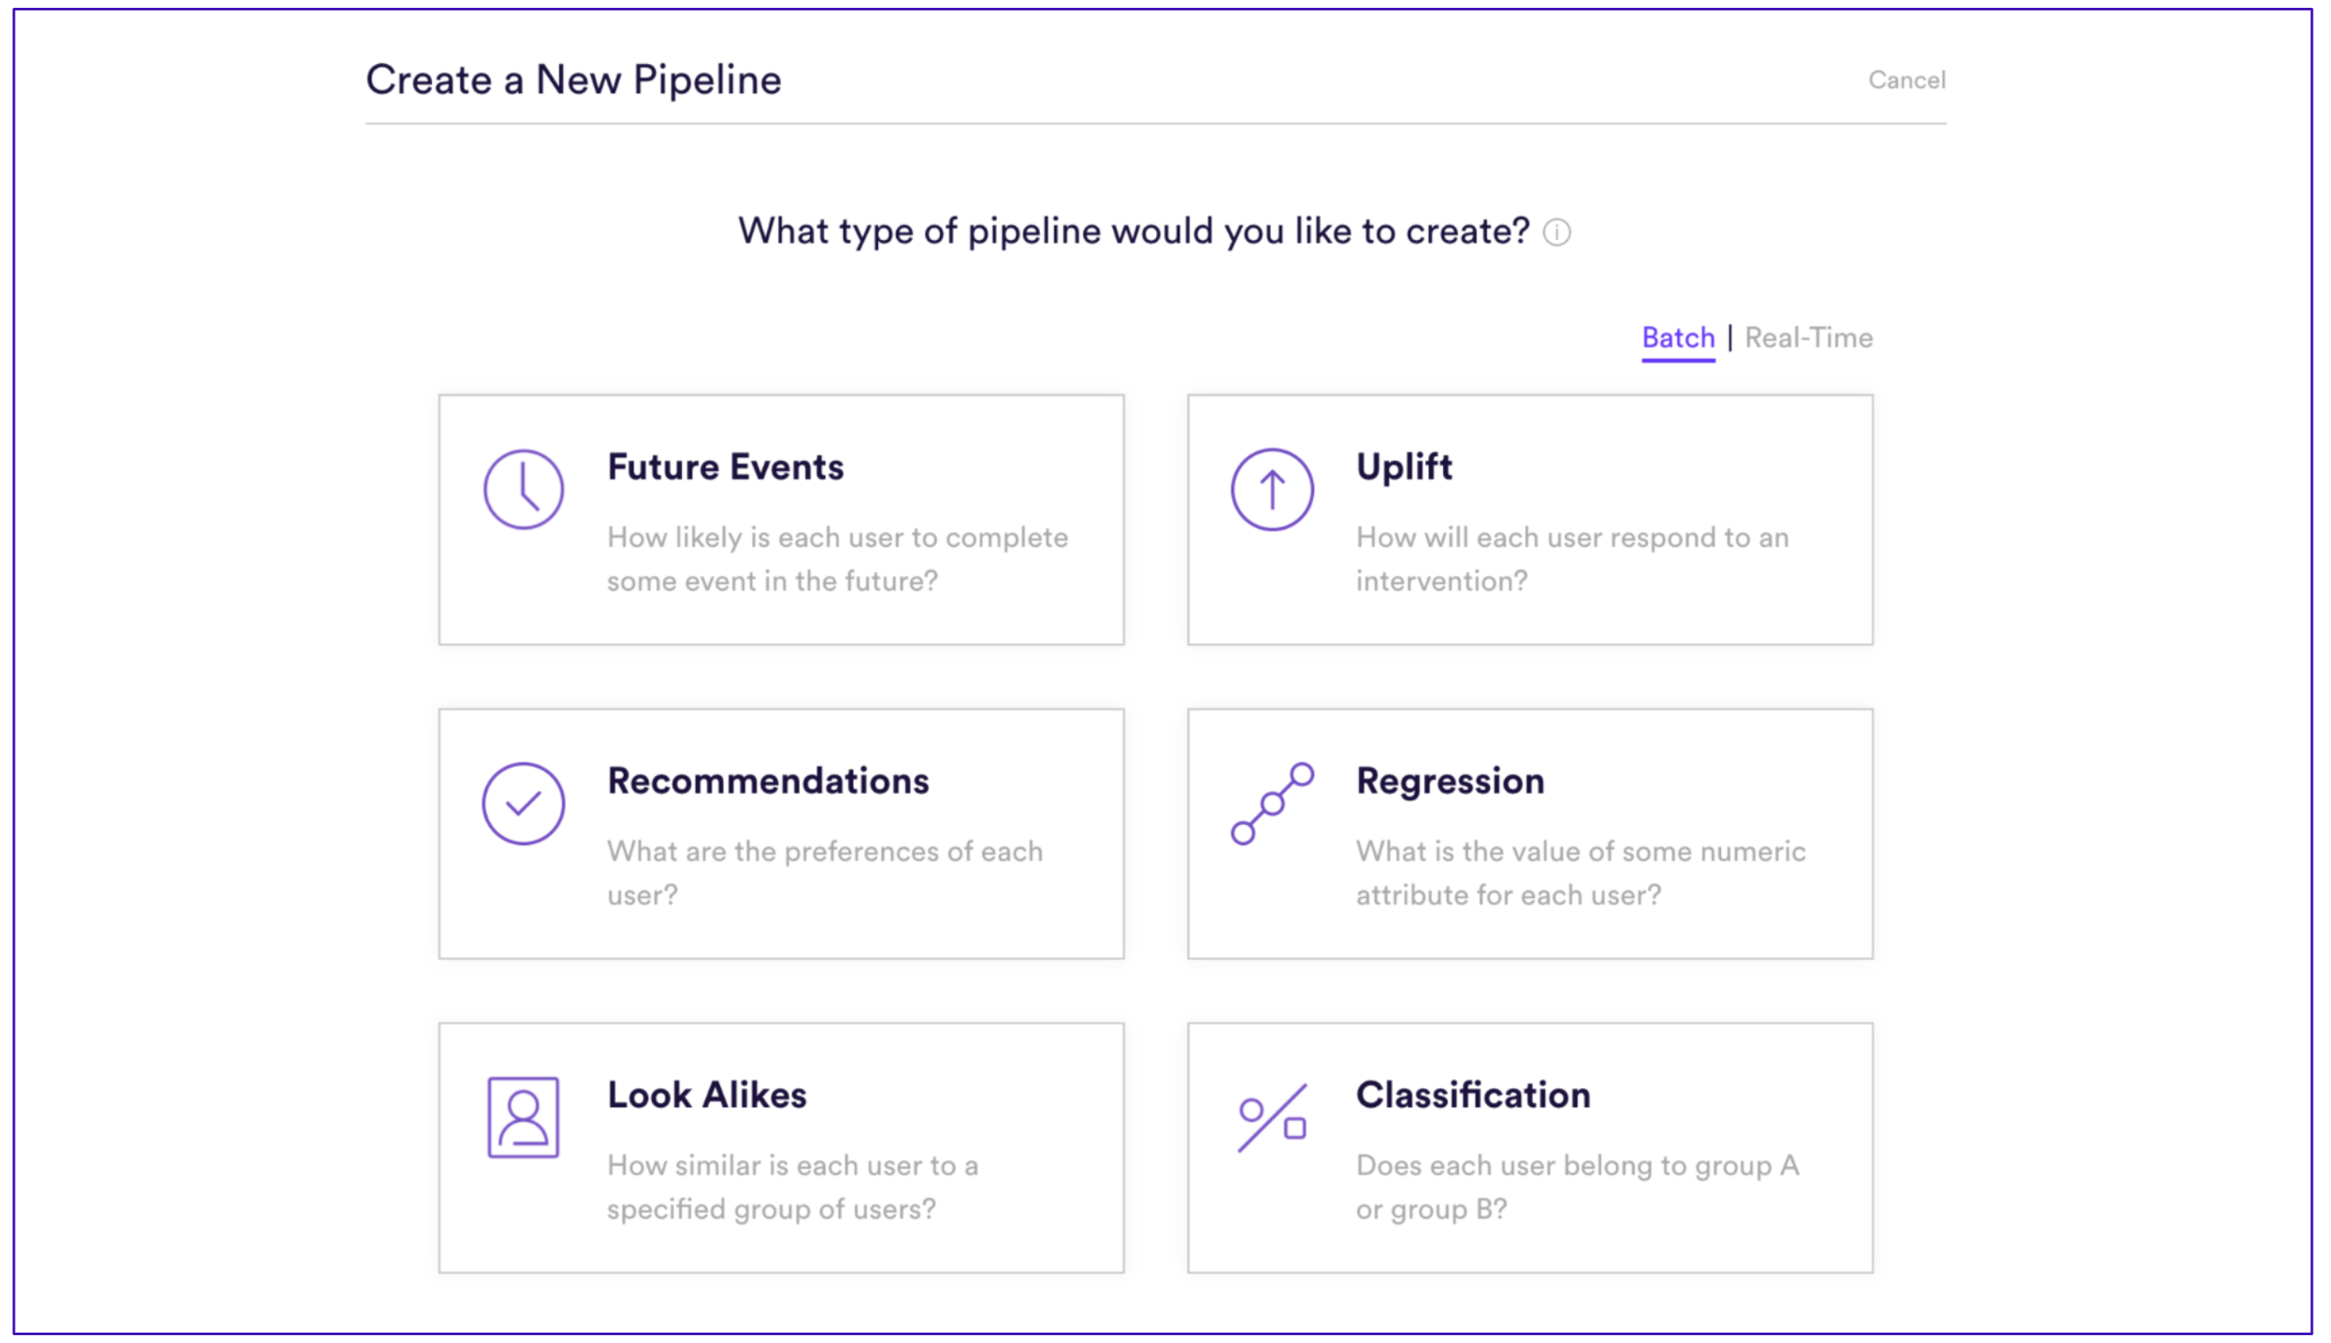Open the info tooltip beside the question
Screen dimensions: 2331x1343
(x=1557, y=233)
